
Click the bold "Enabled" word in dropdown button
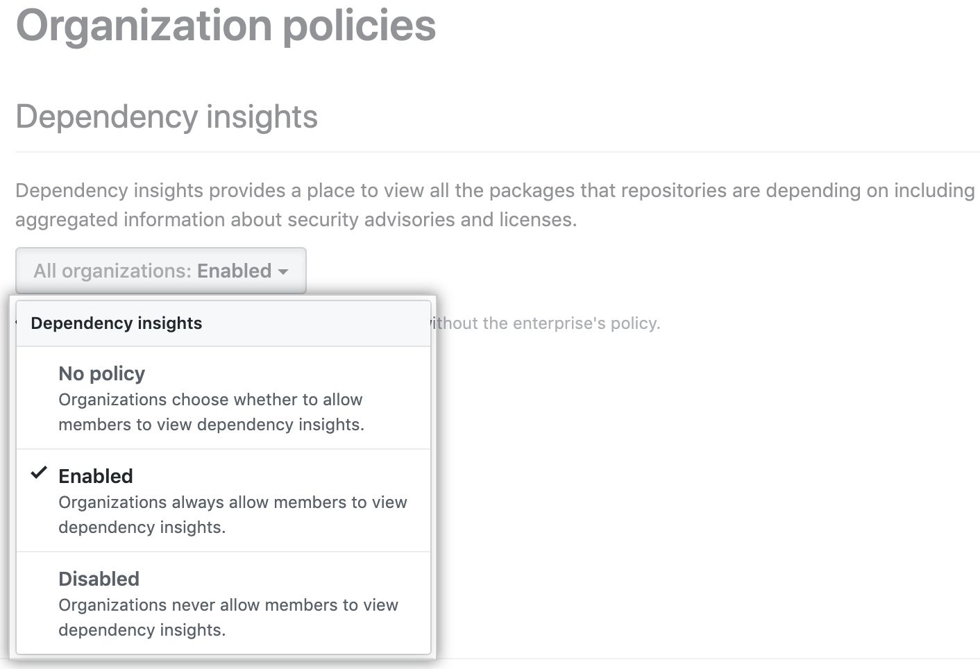coord(234,271)
